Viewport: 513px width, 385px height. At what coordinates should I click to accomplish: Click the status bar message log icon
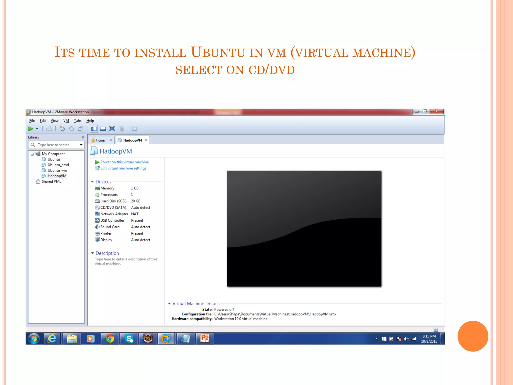point(436,330)
